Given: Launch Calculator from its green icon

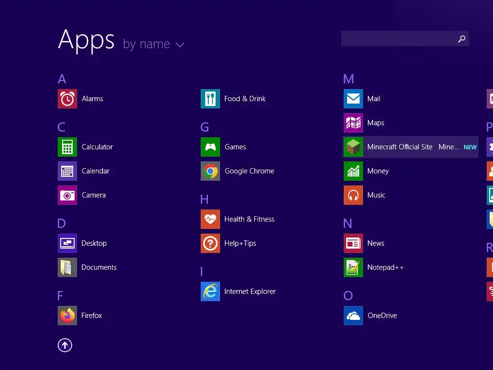Looking at the screenshot, I should click(67, 147).
